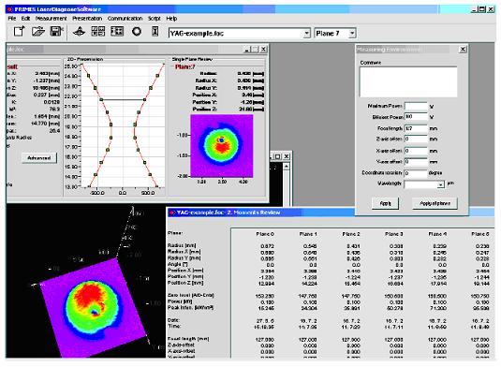Click the 'Position Z [mm]' row label

click(185, 283)
